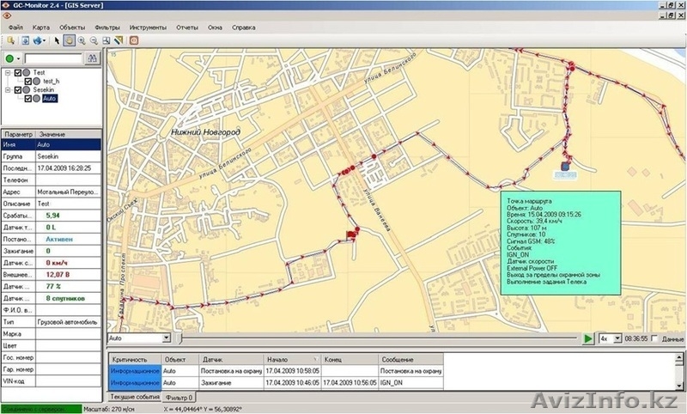Open the Карта menu
The height and width of the screenshot is (414, 687).
coord(40,27)
